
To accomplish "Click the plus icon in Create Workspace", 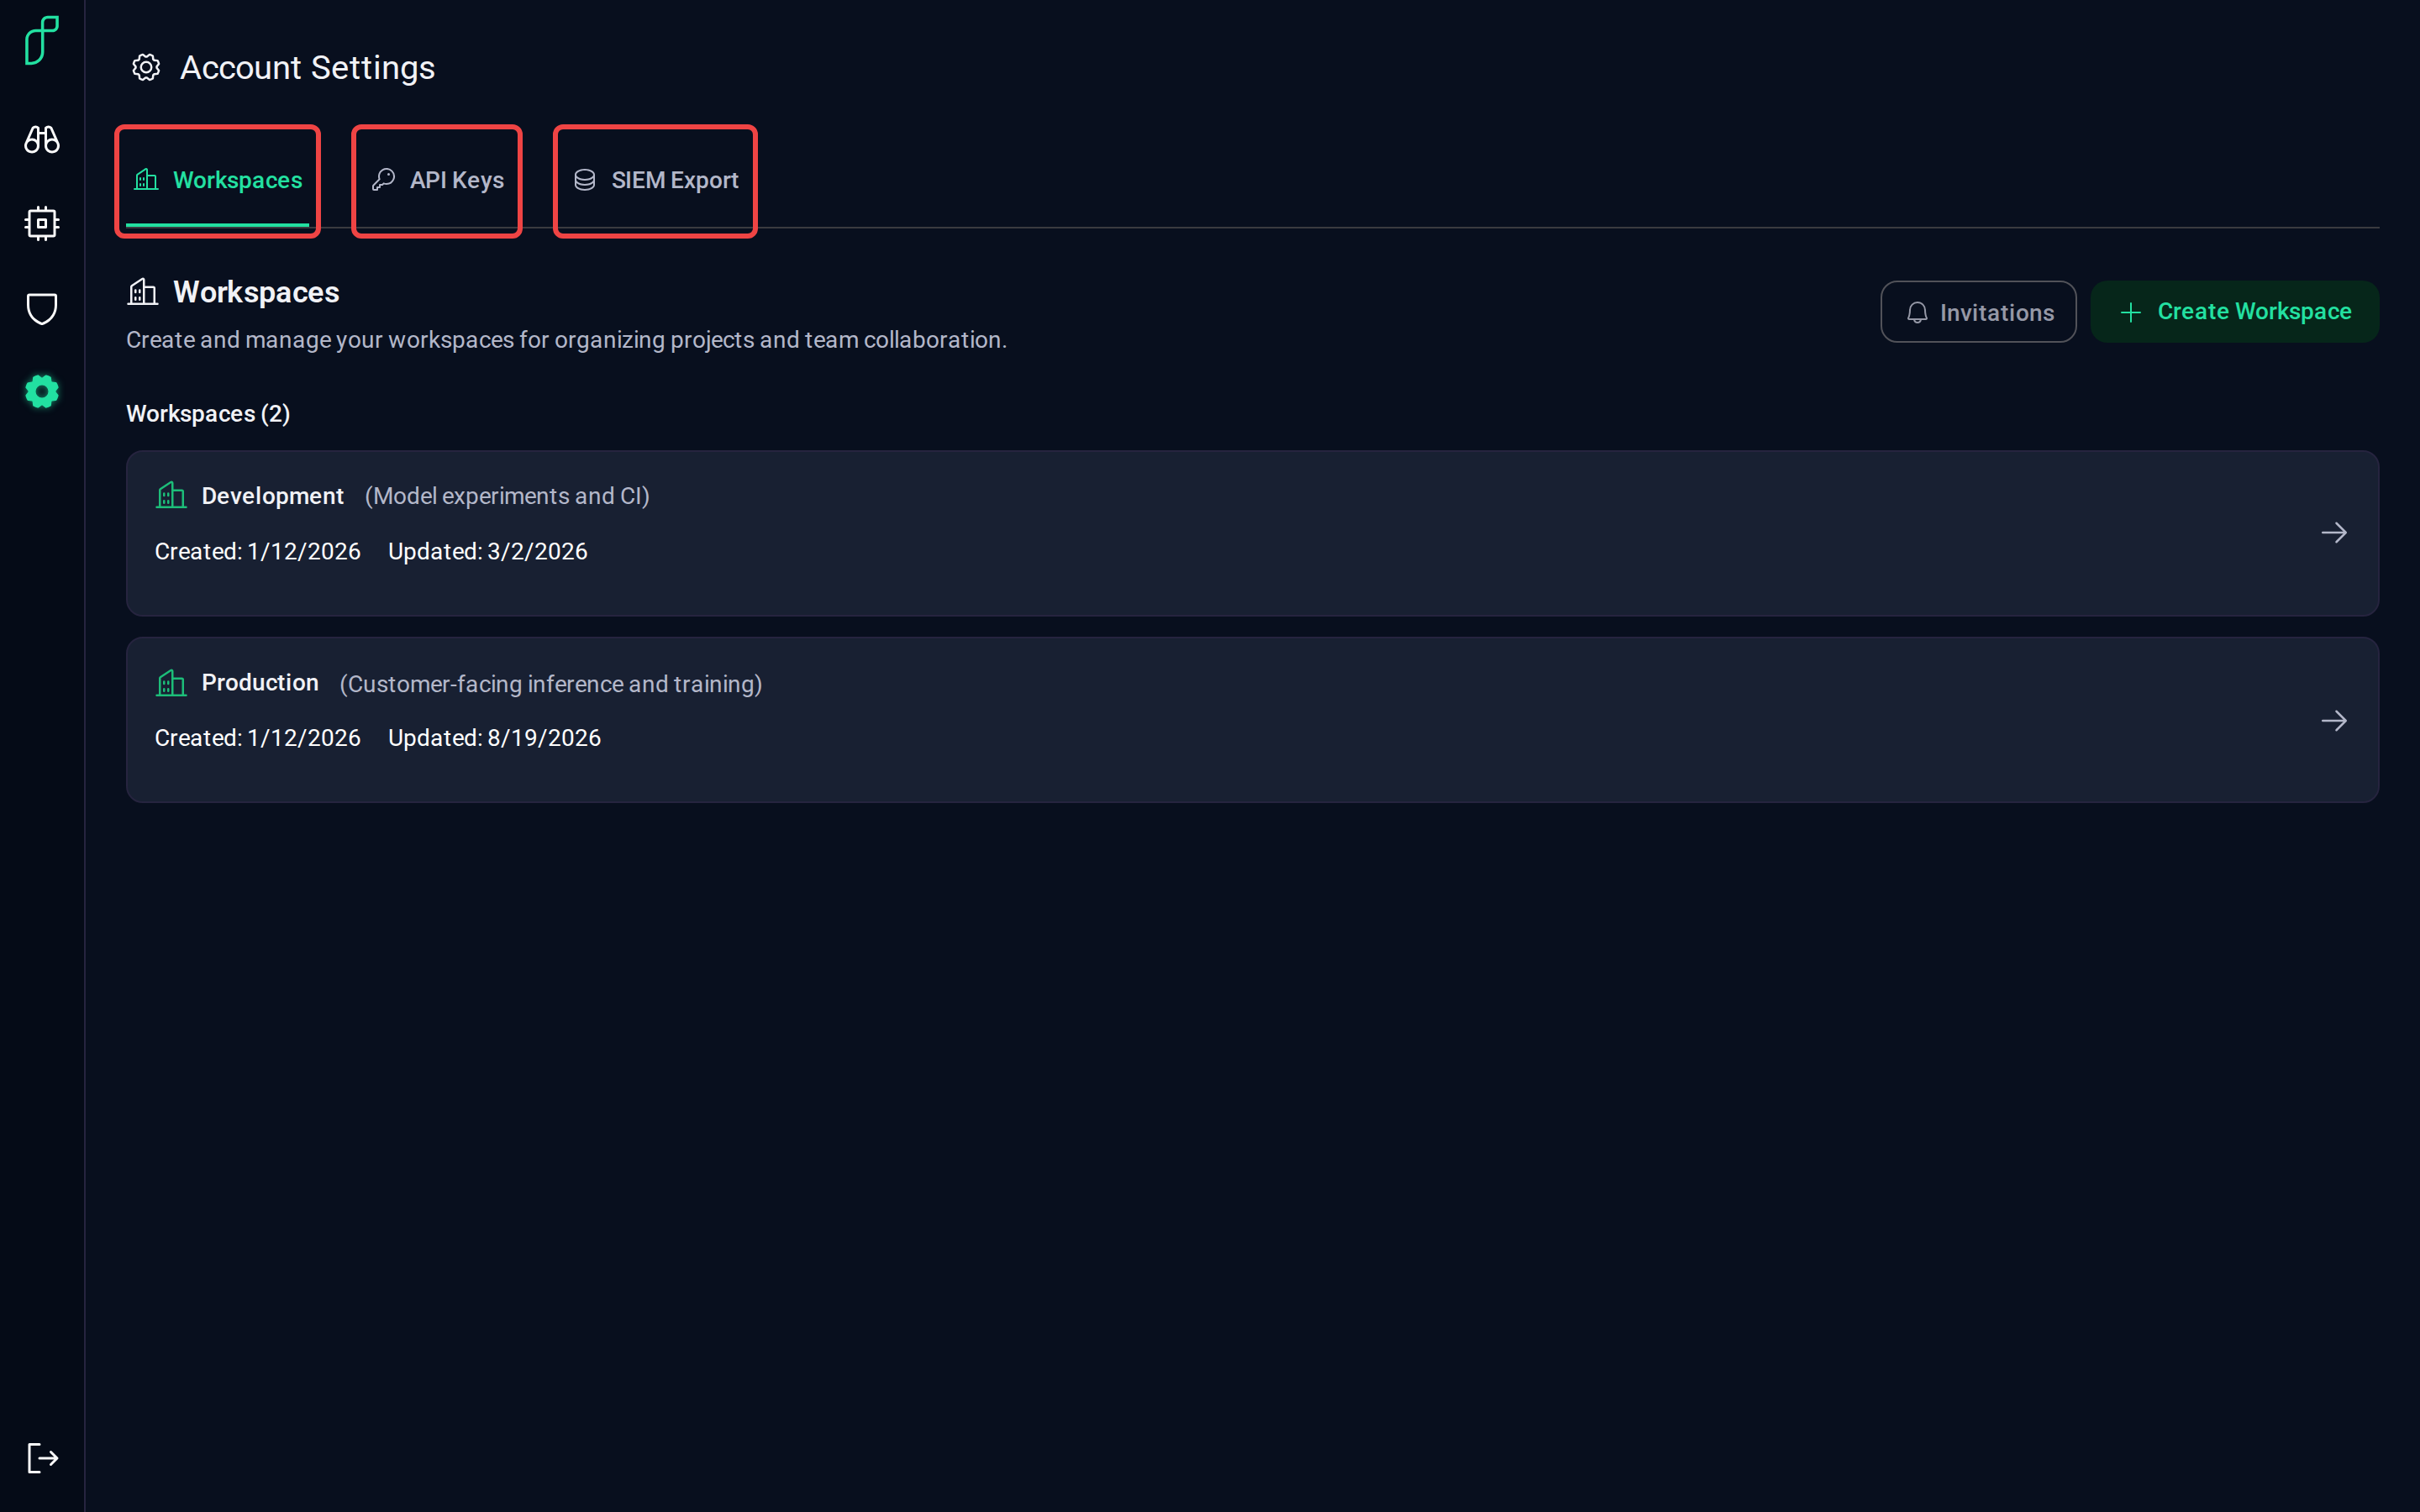I will pos(2131,313).
